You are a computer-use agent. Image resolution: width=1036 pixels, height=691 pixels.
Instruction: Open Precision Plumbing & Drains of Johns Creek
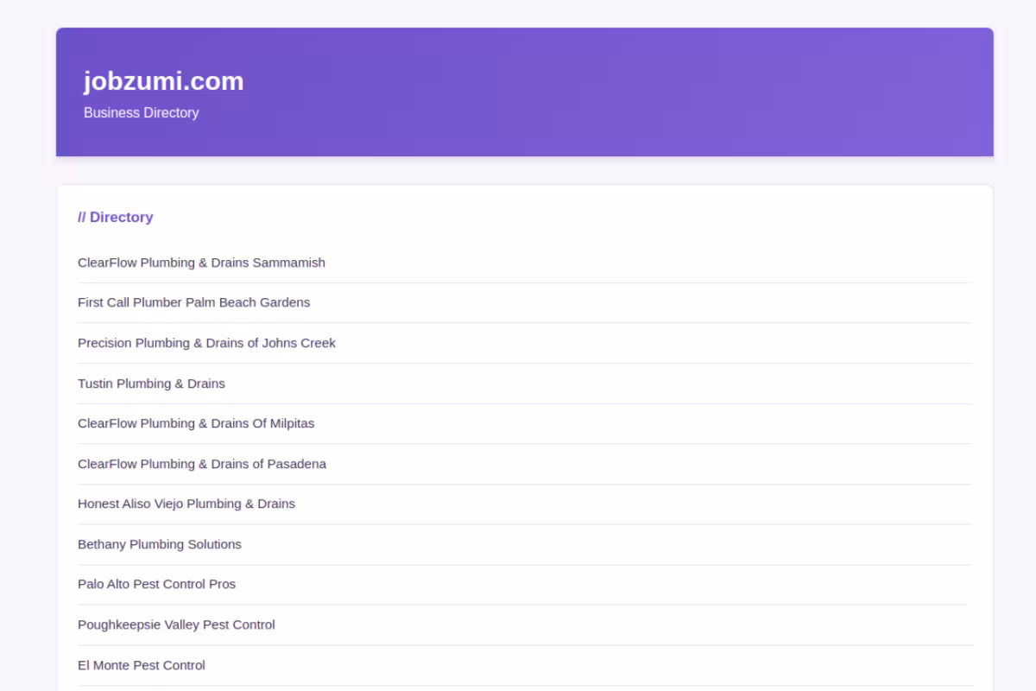[206, 343]
